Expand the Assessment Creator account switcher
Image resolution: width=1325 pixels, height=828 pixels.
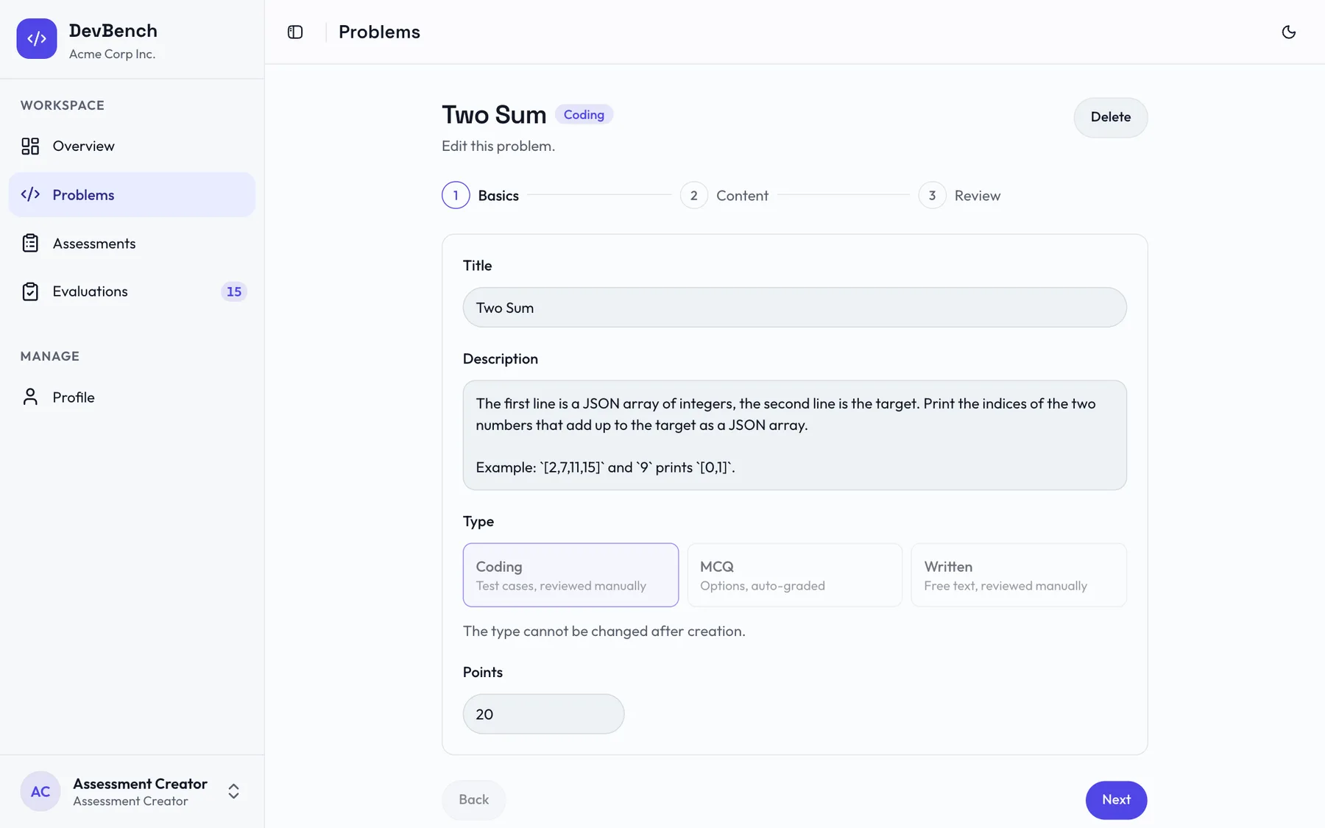pos(233,791)
